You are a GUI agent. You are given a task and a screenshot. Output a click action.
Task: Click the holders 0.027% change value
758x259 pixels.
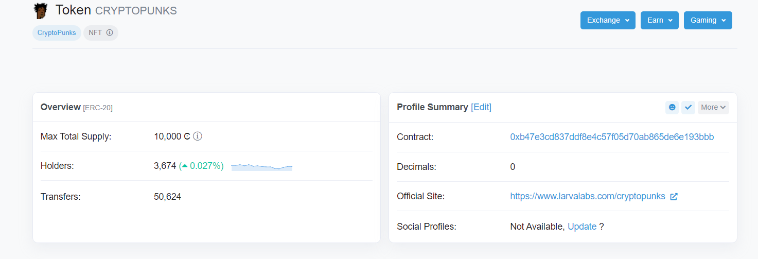click(206, 166)
